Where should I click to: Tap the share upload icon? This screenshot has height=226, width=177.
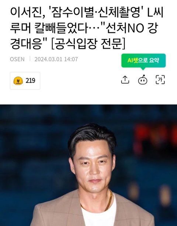(125, 80)
